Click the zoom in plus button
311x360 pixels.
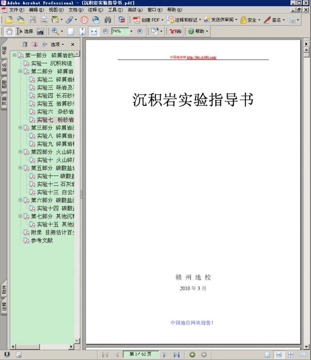coord(140,32)
